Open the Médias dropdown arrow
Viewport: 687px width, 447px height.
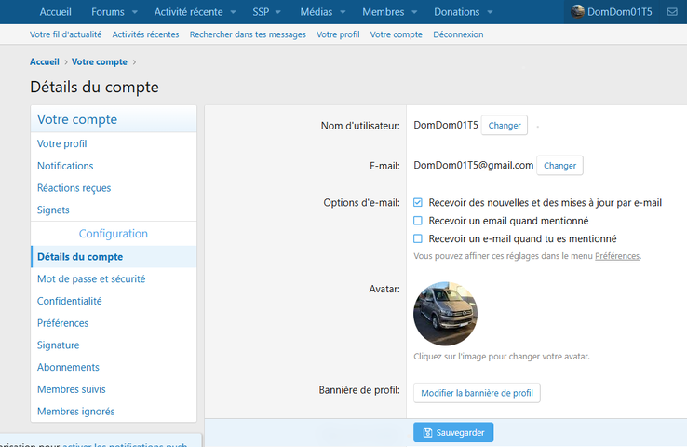tap(343, 12)
